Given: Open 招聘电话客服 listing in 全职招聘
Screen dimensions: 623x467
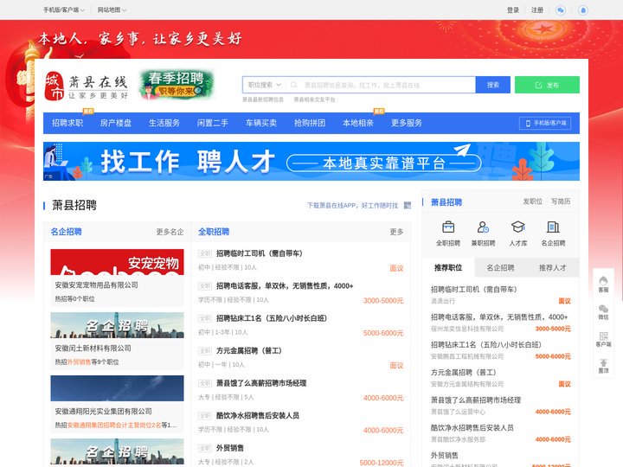Looking at the screenshot, I should 285,286.
